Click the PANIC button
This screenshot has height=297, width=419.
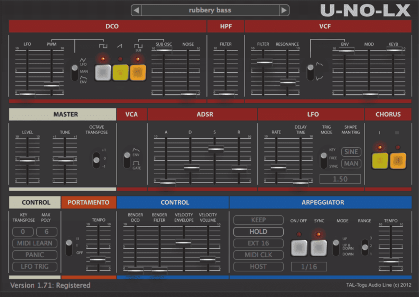35,255
